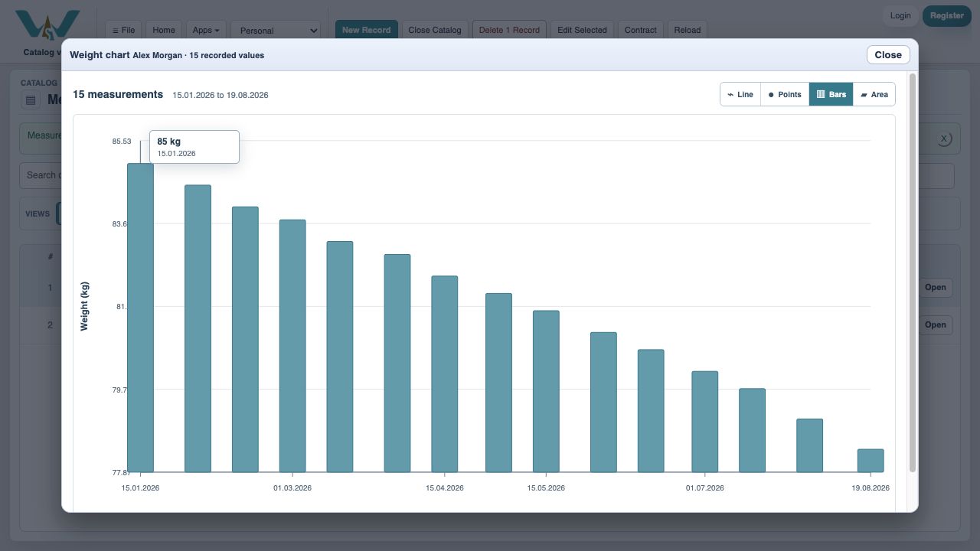Expand the Apps dropdown menu
This screenshot has height=551, width=980.
(x=206, y=30)
